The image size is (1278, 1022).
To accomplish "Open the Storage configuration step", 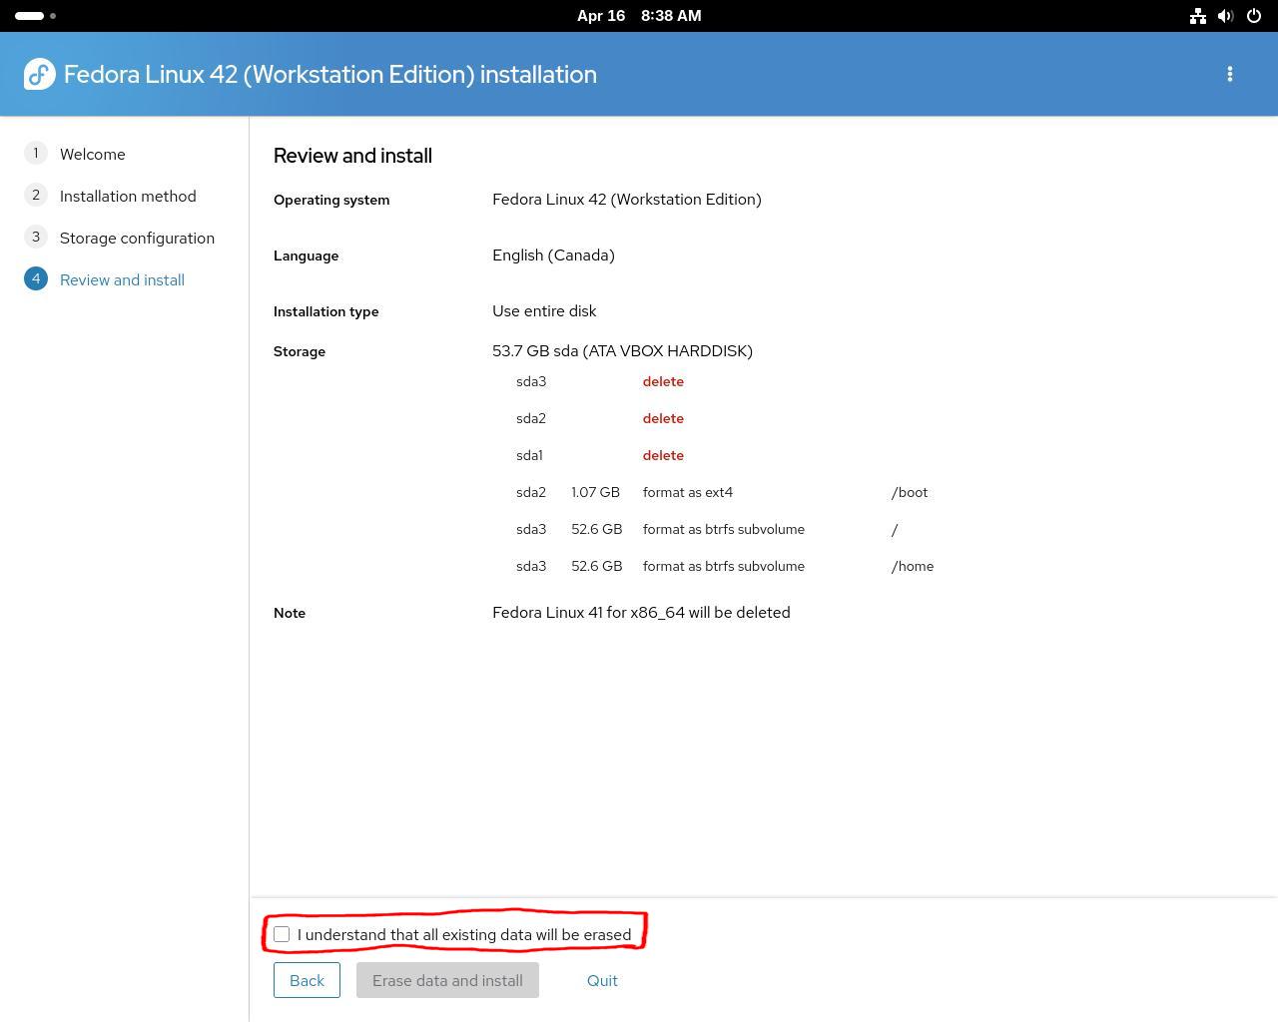I will point(137,238).
